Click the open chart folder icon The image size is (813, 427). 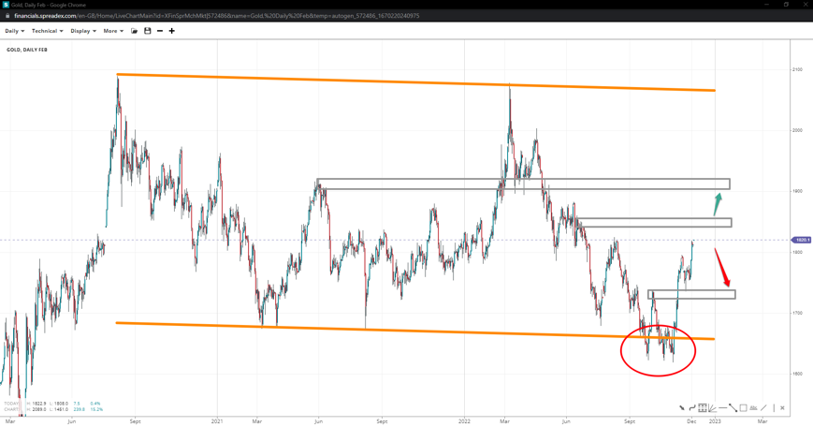click(134, 31)
